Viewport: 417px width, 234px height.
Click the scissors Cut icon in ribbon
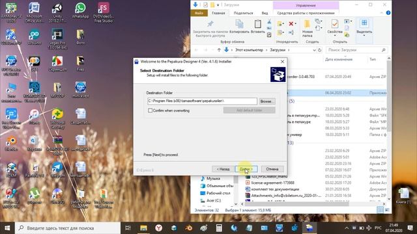(x=269, y=21)
